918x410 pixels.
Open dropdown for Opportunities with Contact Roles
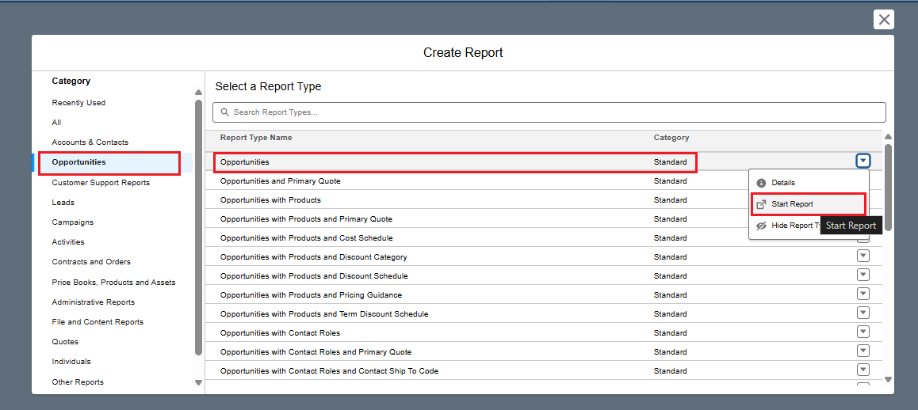tap(863, 332)
